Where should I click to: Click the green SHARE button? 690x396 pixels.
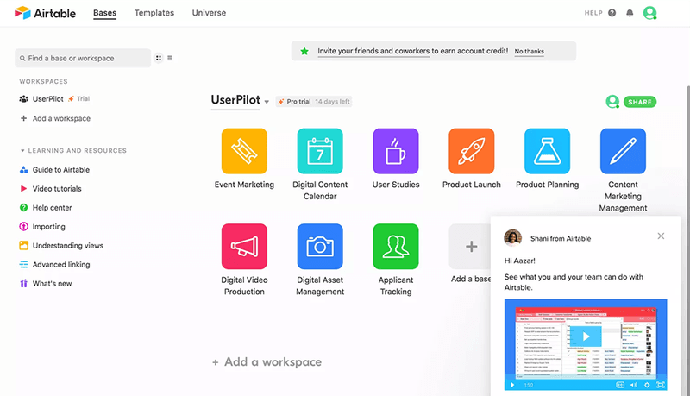640,102
